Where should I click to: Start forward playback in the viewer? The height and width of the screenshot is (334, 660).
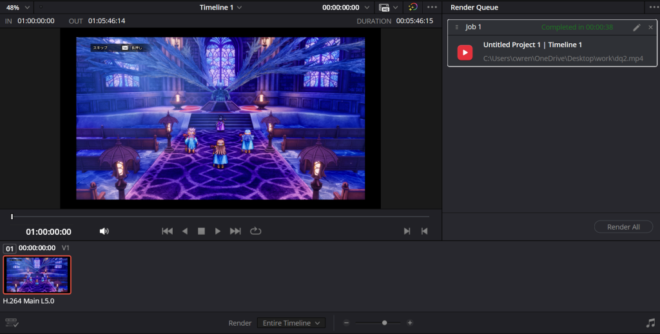click(218, 231)
